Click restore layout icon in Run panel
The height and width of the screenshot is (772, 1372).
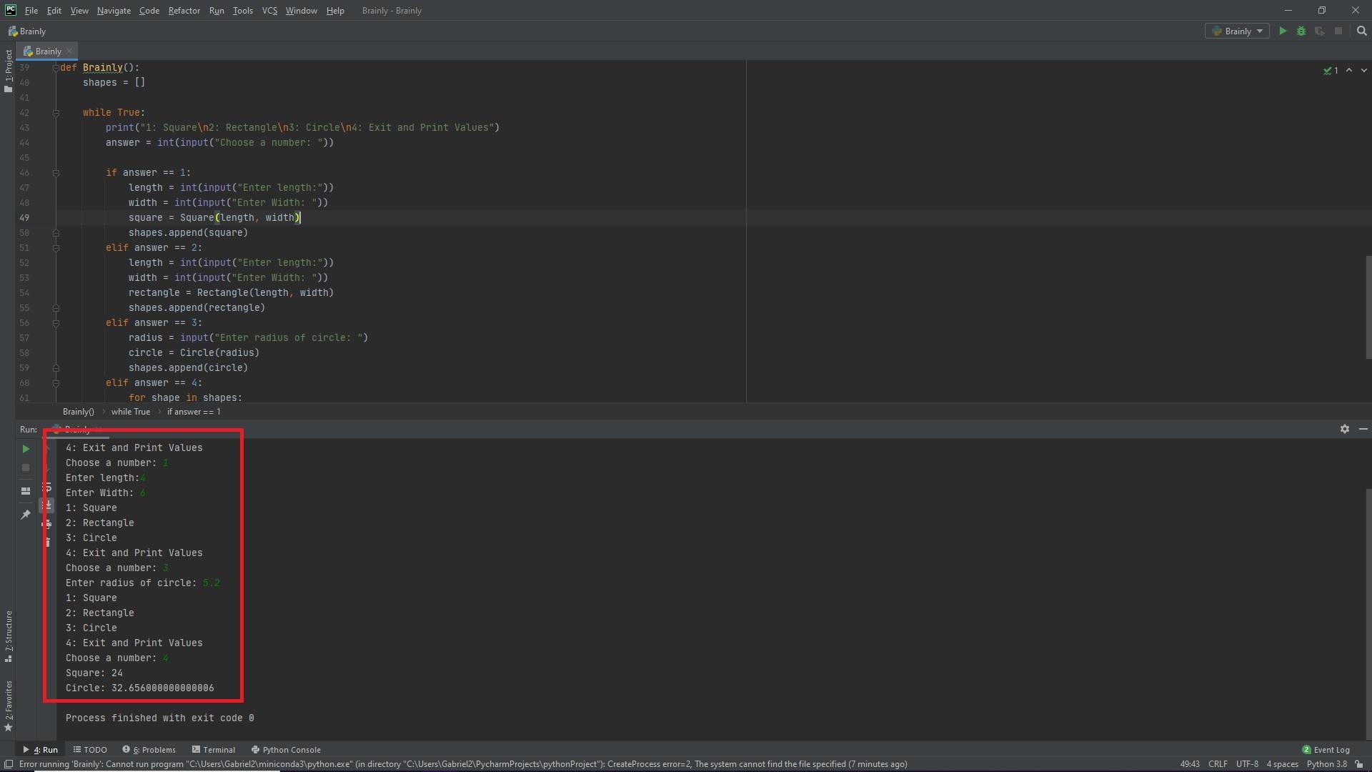[x=26, y=491]
